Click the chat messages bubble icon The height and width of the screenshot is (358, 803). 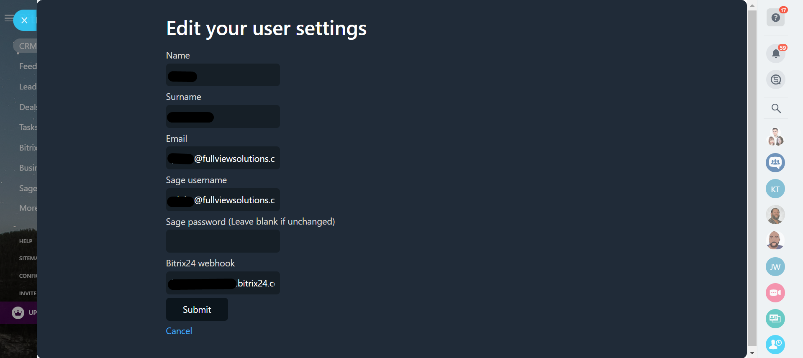point(775,79)
